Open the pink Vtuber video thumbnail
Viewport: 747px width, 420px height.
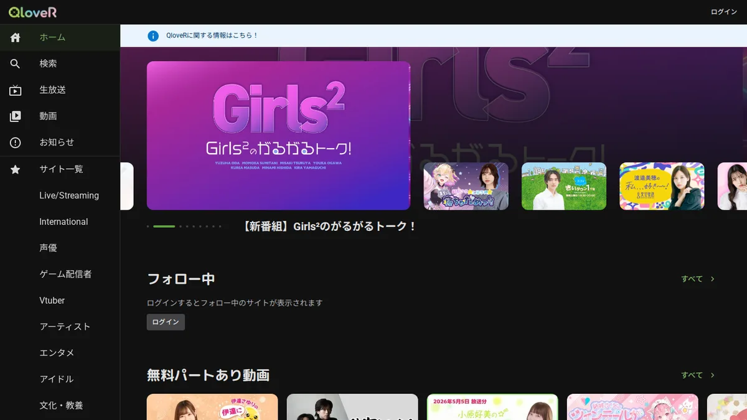point(632,407)
